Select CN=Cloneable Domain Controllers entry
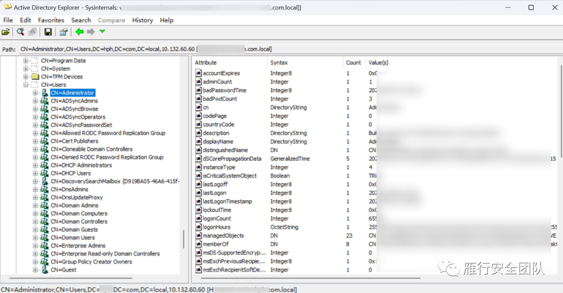 pyautogui.click(x=92, y=149)
